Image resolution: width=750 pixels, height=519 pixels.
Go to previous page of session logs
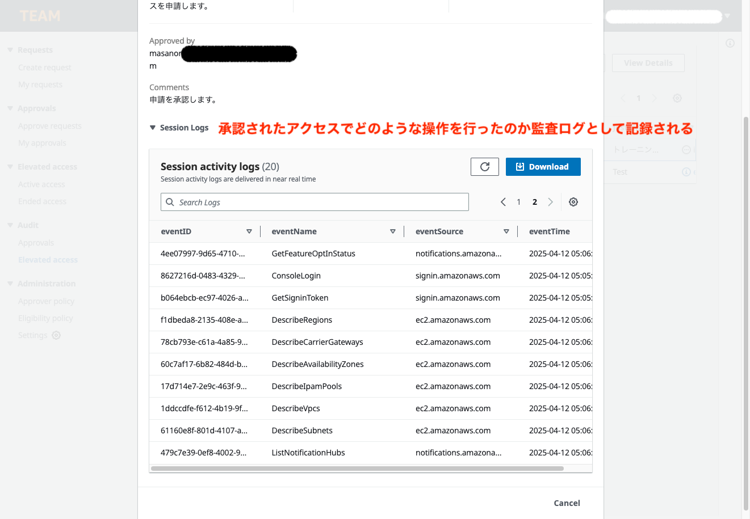click(x=503, y=202)
